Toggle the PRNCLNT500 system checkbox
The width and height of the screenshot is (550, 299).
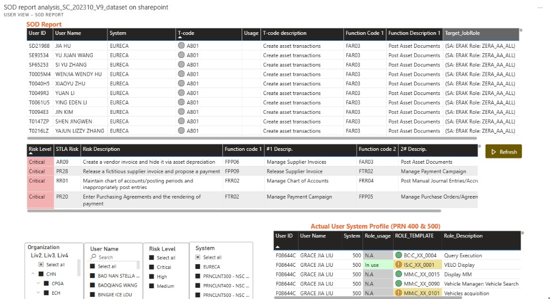(x=198, y=295)
